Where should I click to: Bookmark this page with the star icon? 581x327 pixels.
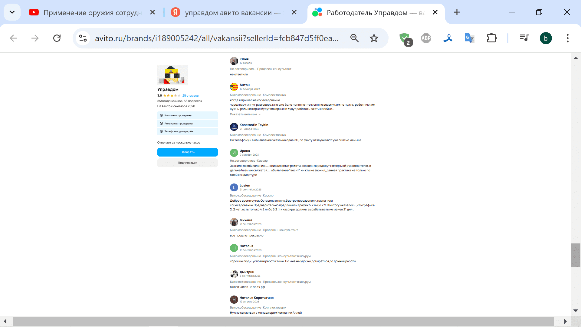coord(374,38)
